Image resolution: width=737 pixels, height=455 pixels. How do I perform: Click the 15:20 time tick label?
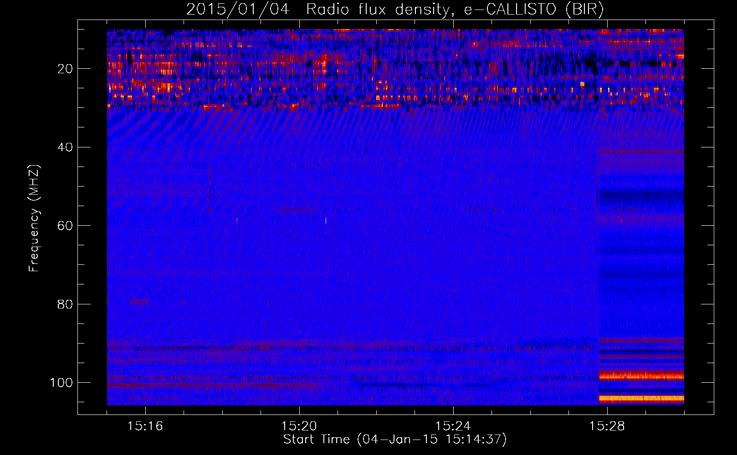[299, 426]
